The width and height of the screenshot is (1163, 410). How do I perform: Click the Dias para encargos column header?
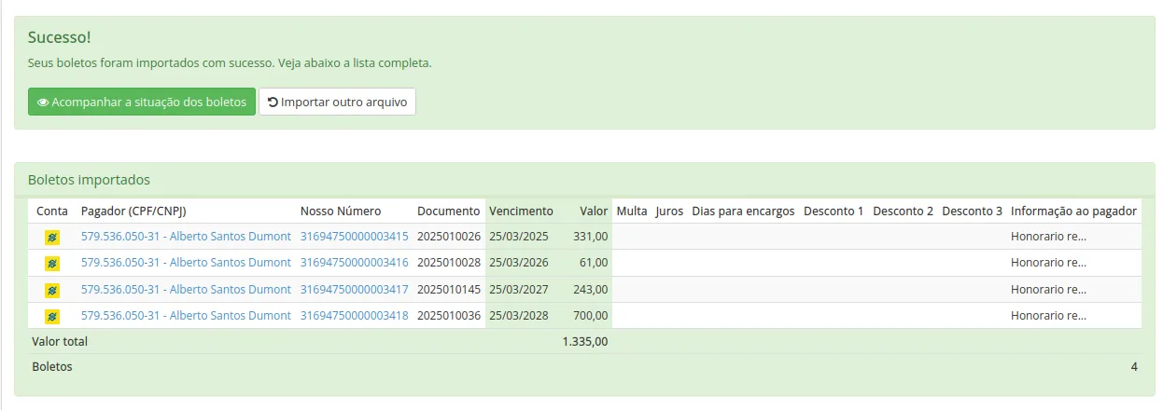tap(743, 212)
